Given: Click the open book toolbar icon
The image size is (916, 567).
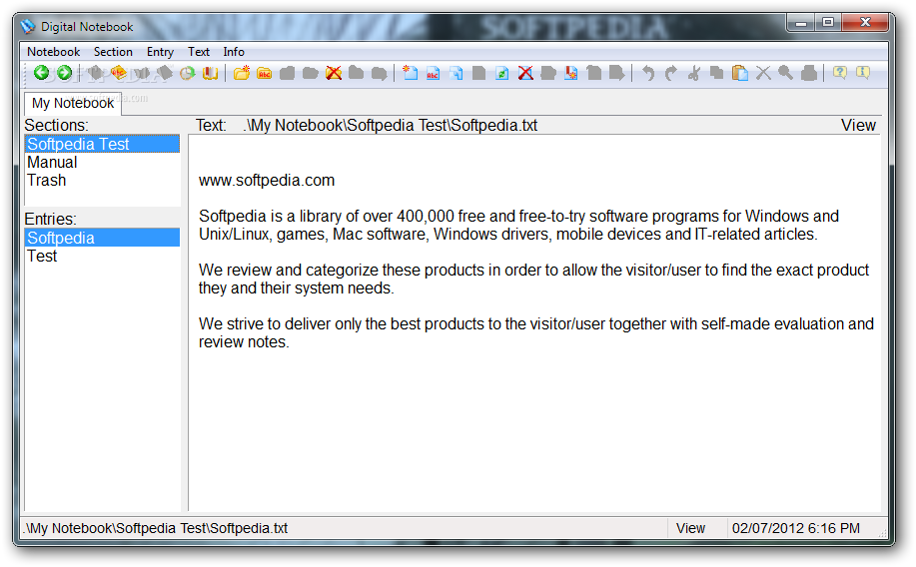Looking at the screenshot, I should 211,73.
